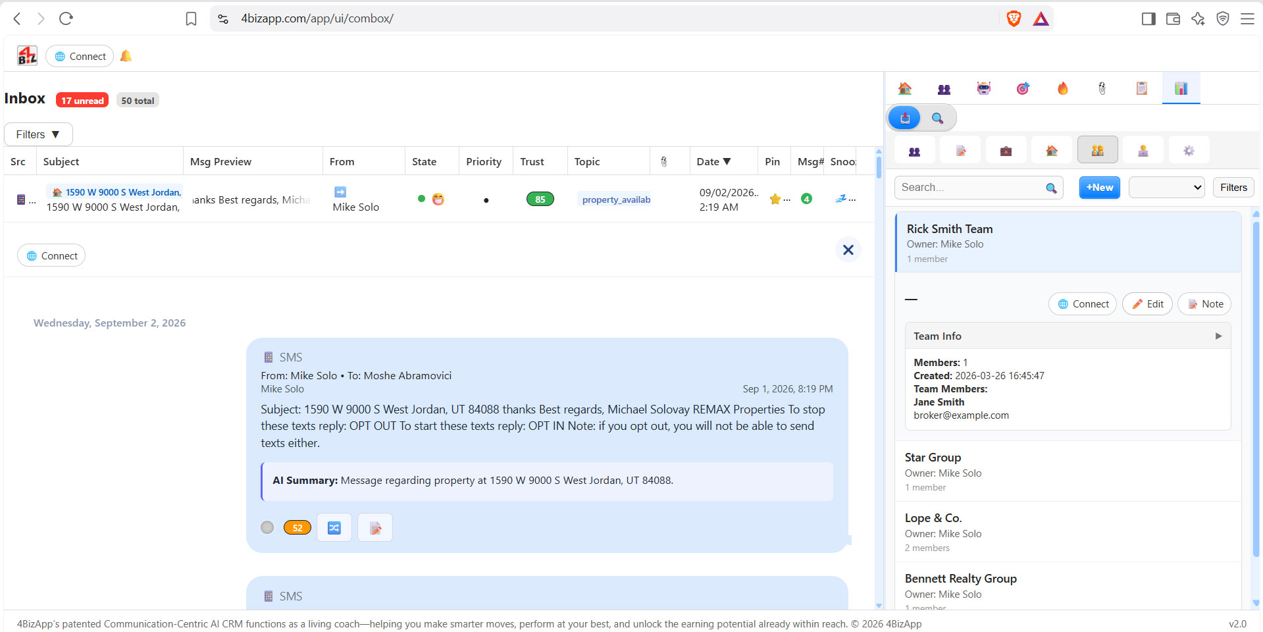
Task: Click the orange 52 score badge
Action: [297, 527]
